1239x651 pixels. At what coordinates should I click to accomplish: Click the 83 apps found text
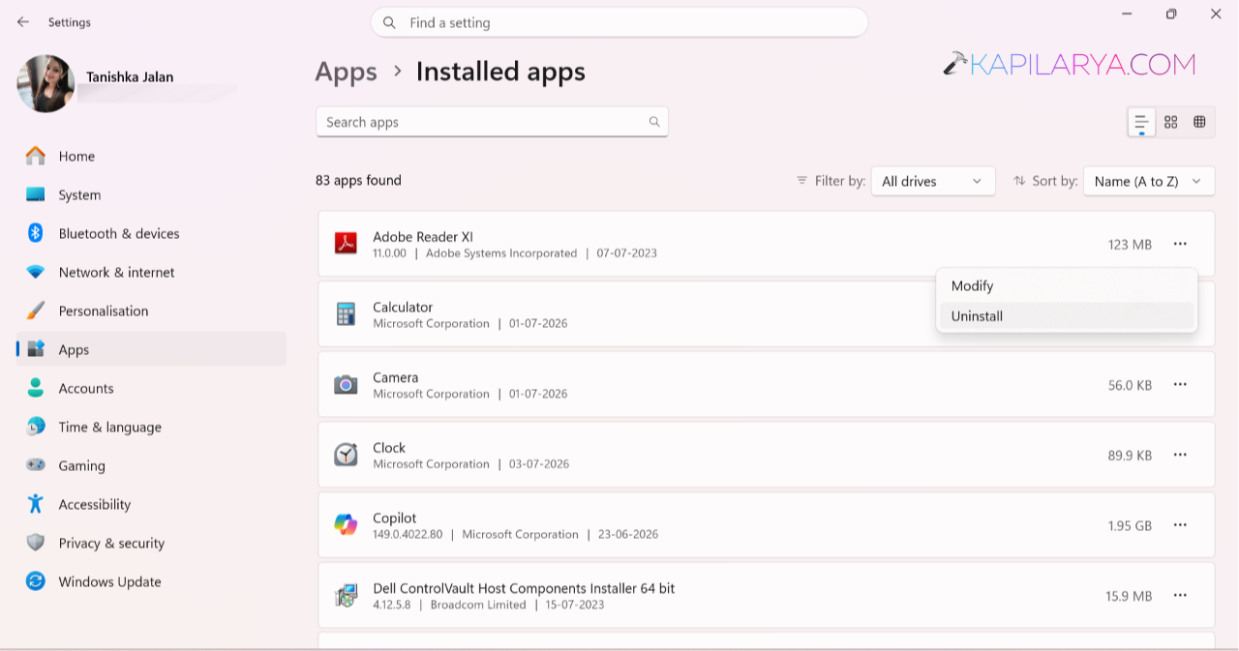(358, 180)
